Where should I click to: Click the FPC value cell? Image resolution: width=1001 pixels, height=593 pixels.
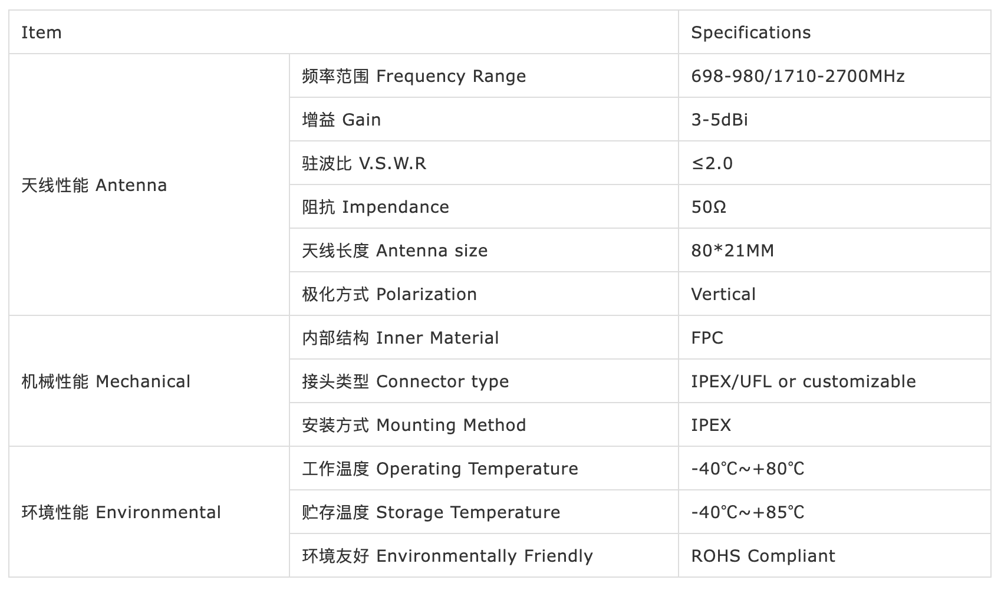point(707,338)
